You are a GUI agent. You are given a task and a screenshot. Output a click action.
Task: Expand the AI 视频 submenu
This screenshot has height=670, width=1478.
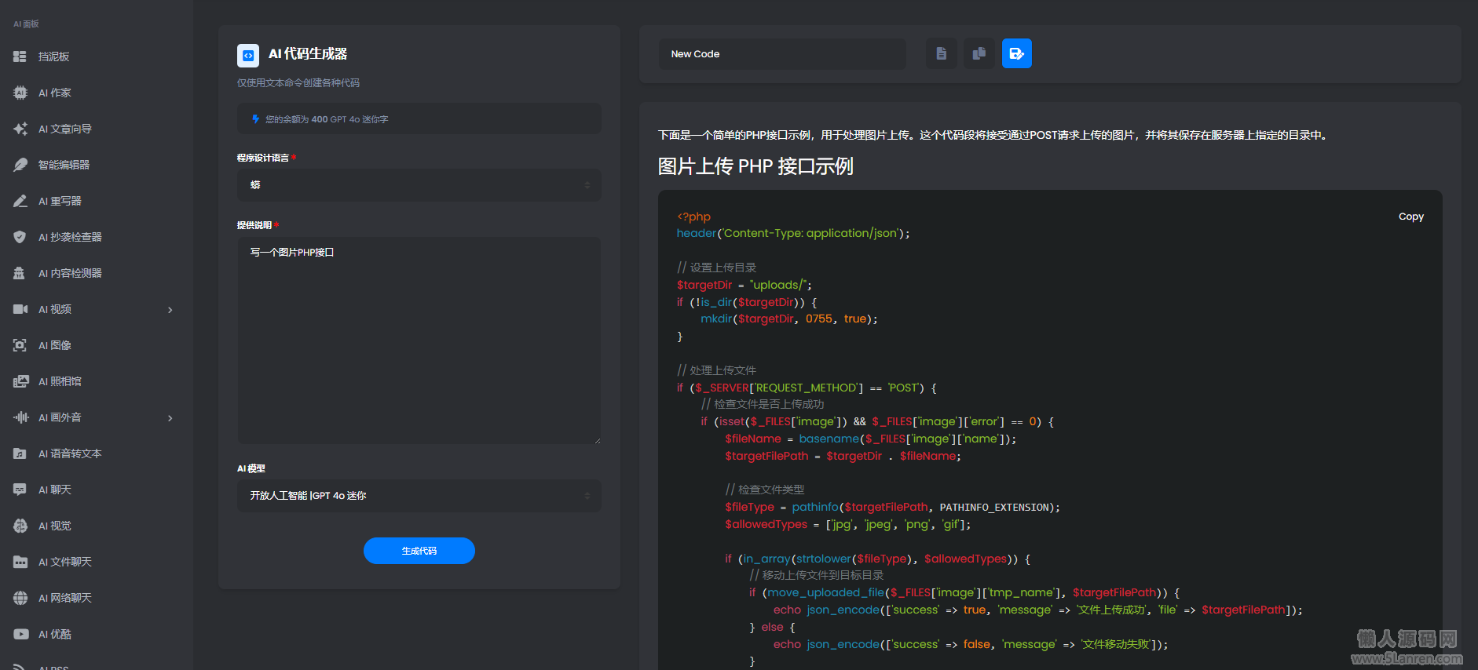170,310
